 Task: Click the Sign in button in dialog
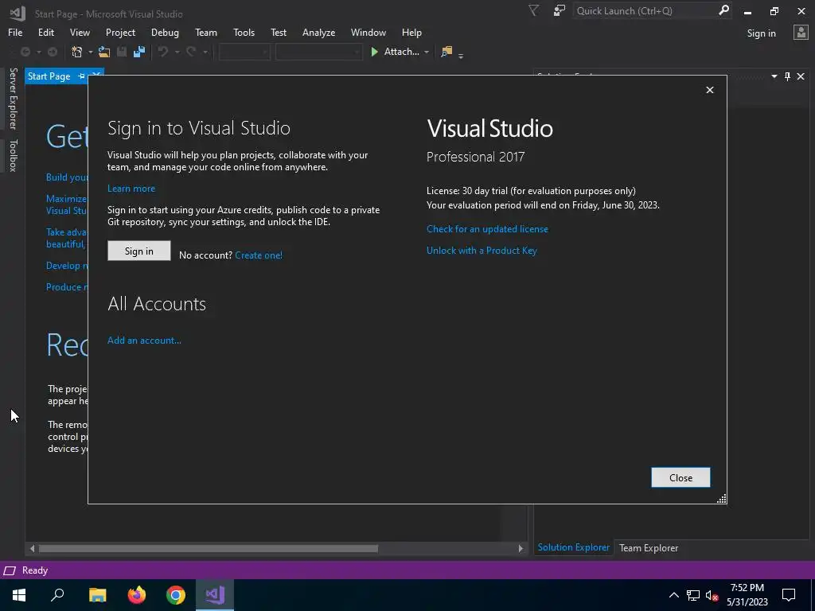138,251
